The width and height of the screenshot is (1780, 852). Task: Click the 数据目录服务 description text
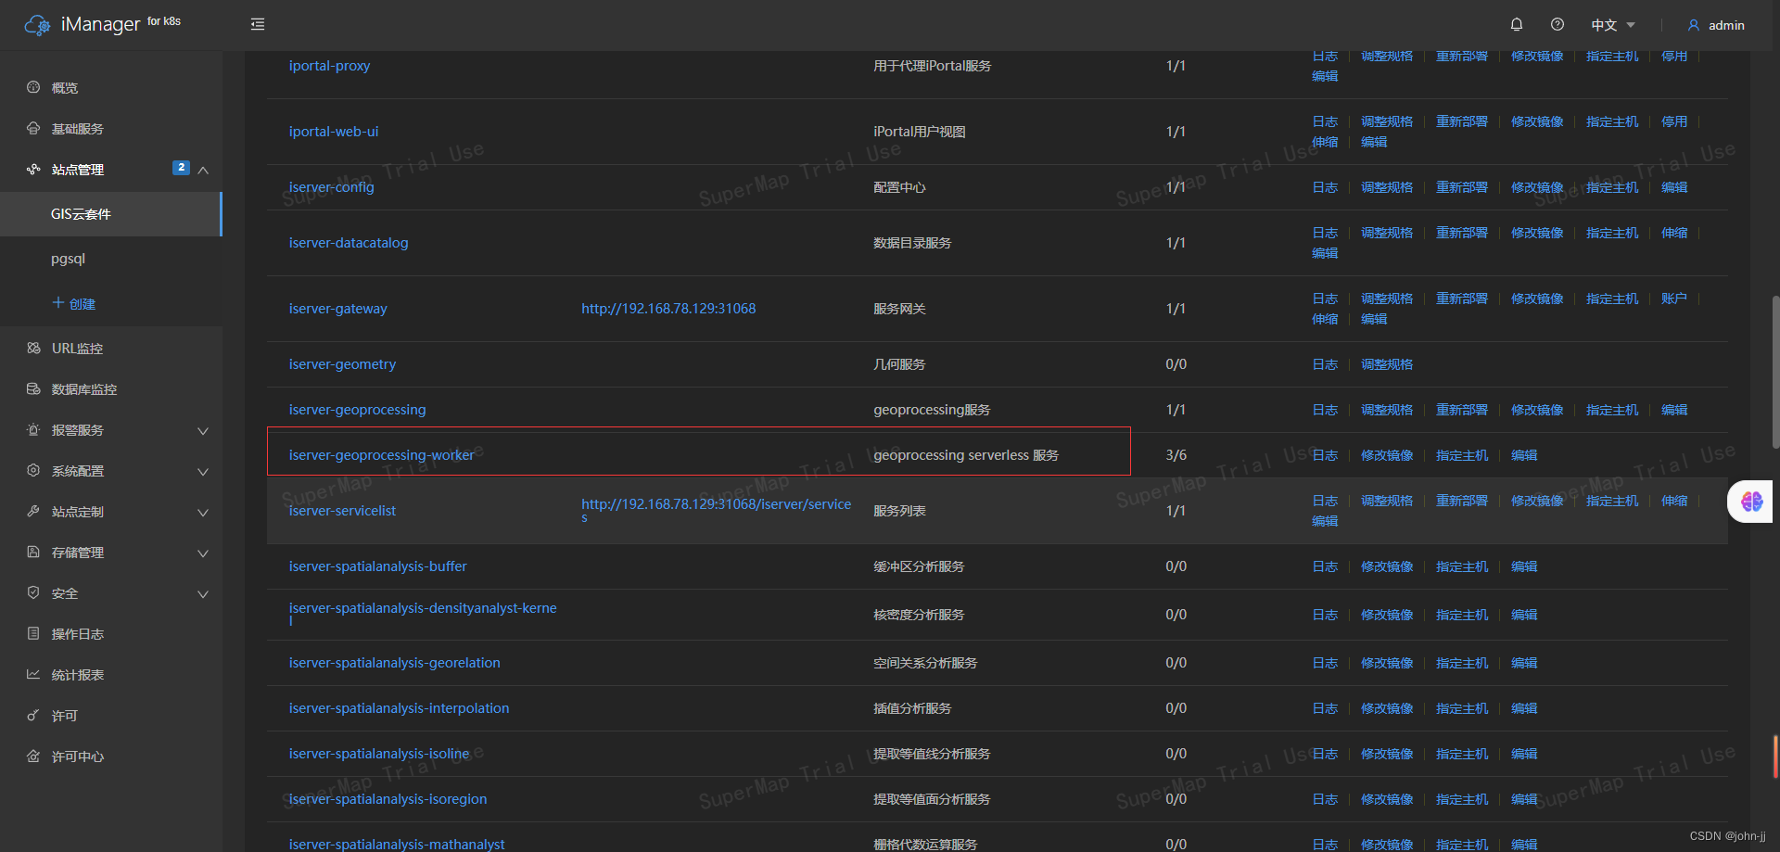(x=912, y=243)
